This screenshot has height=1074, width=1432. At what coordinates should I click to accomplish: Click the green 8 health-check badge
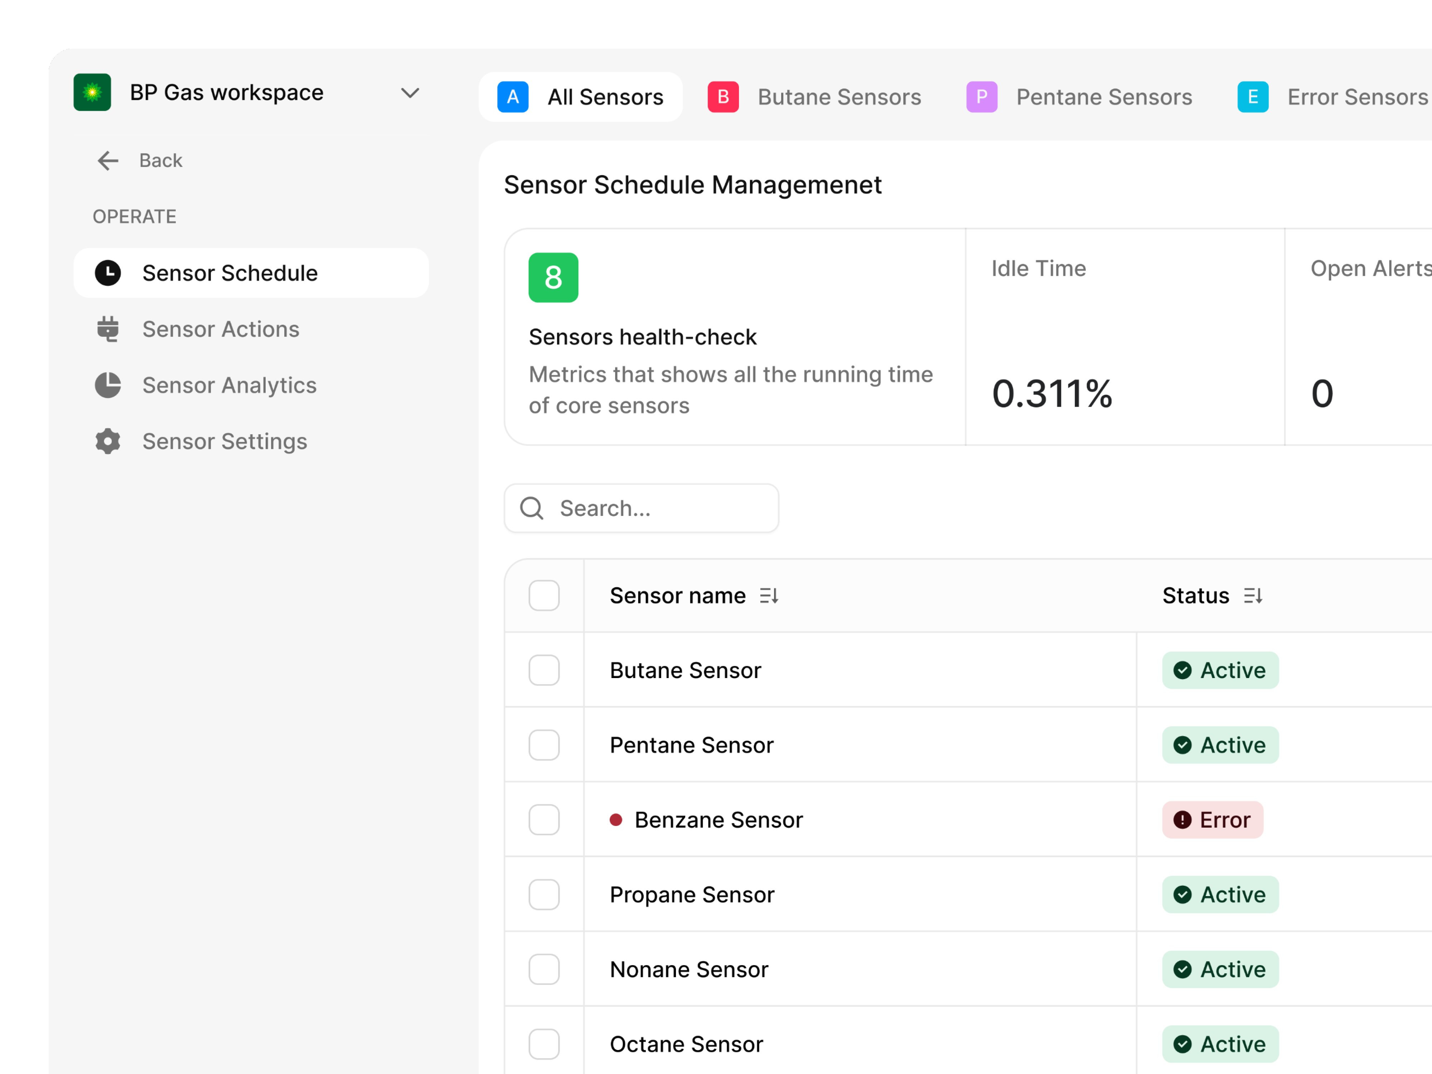pyautogui.click(x=553, y=278)
